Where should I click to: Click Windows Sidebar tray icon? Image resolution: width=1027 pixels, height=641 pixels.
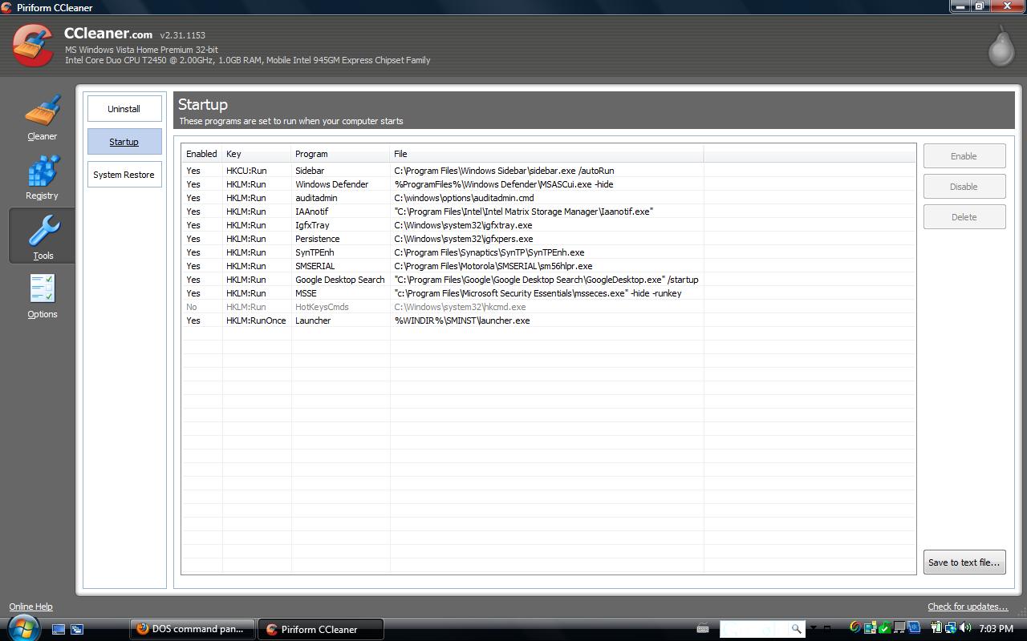[x=870, y=627]
